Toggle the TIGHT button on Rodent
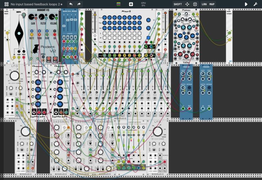 (x=47, y=31)
